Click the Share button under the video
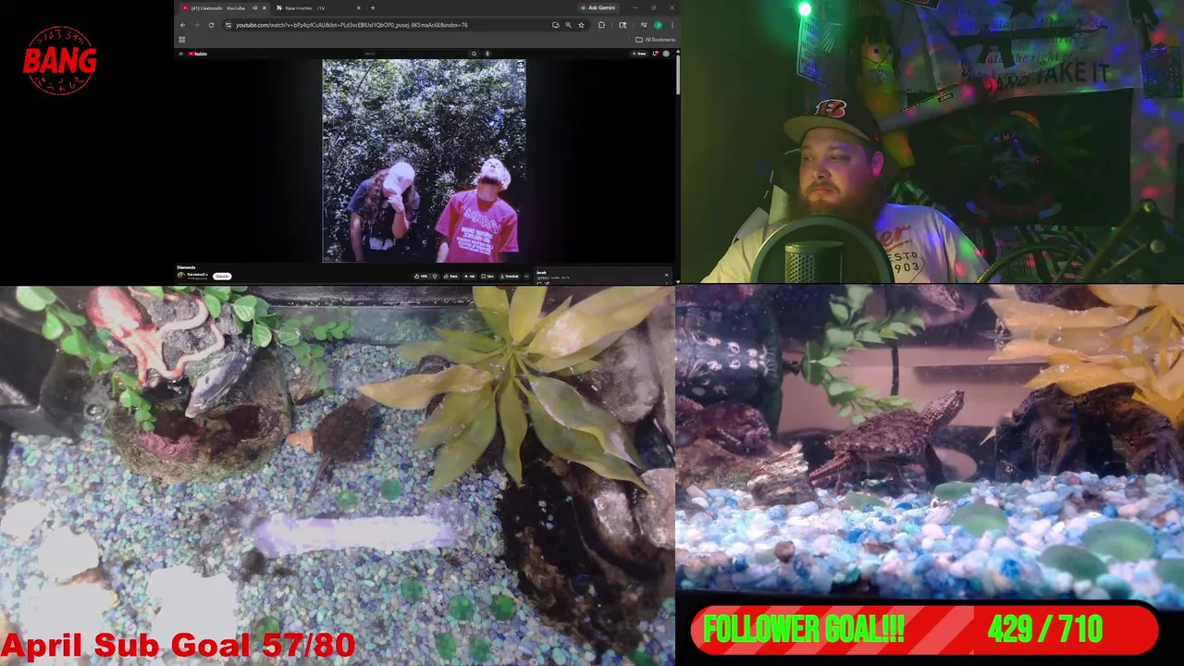Viewport: 1184px width, 666px height. click(x=450, y=276)
